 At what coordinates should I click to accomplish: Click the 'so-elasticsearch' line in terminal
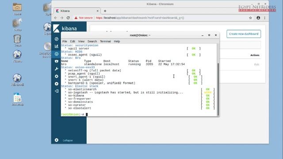[82, 89]
